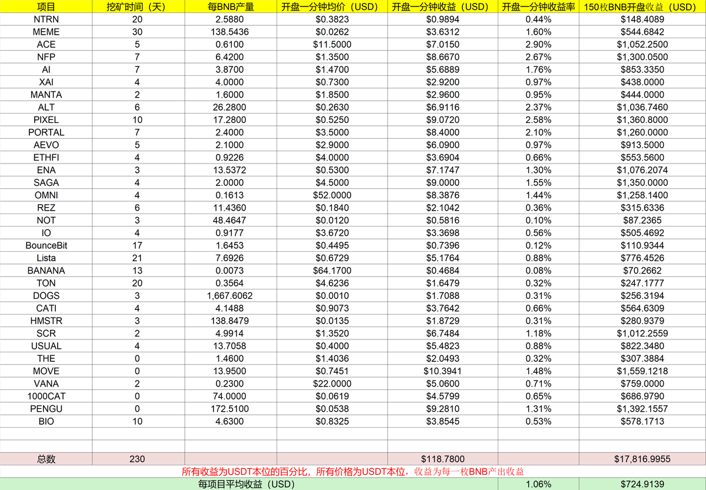Click the DOGS project cell
The height and width of the screenshot is (490, 706).
[x=46, y=296]
